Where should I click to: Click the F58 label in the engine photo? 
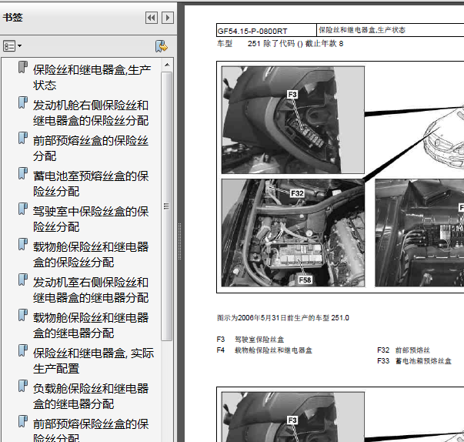pos(305,280)
